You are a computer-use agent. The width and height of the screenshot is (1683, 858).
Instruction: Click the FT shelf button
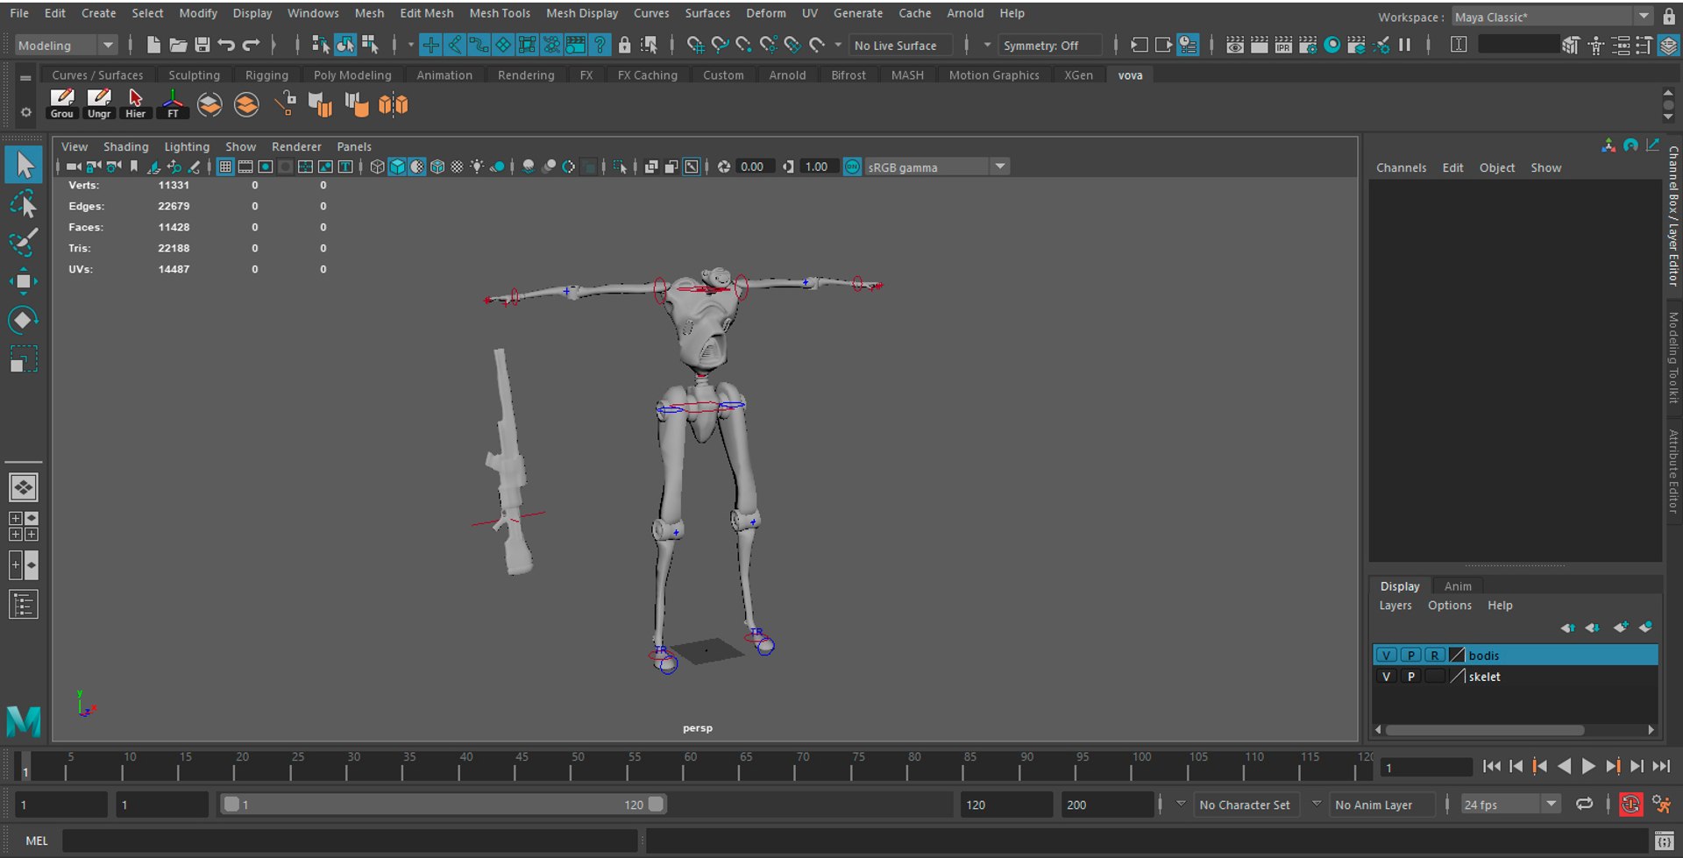click(x=173, y=104)
